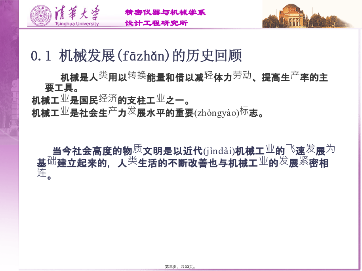Click the pinyin annotation '(jìndài)'

(219, 151)
